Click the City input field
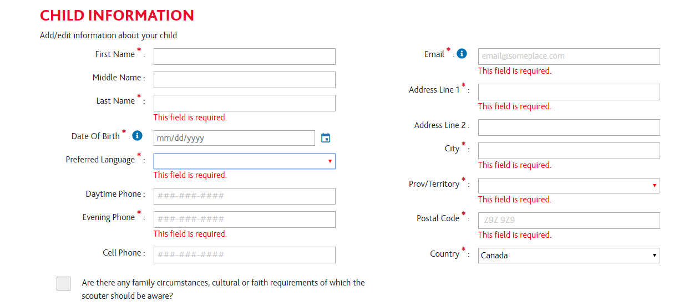 coord(569,151)
